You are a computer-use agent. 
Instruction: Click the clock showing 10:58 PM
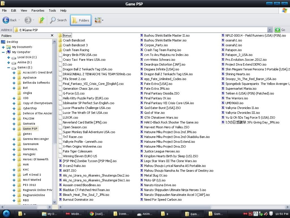point(282,214)
